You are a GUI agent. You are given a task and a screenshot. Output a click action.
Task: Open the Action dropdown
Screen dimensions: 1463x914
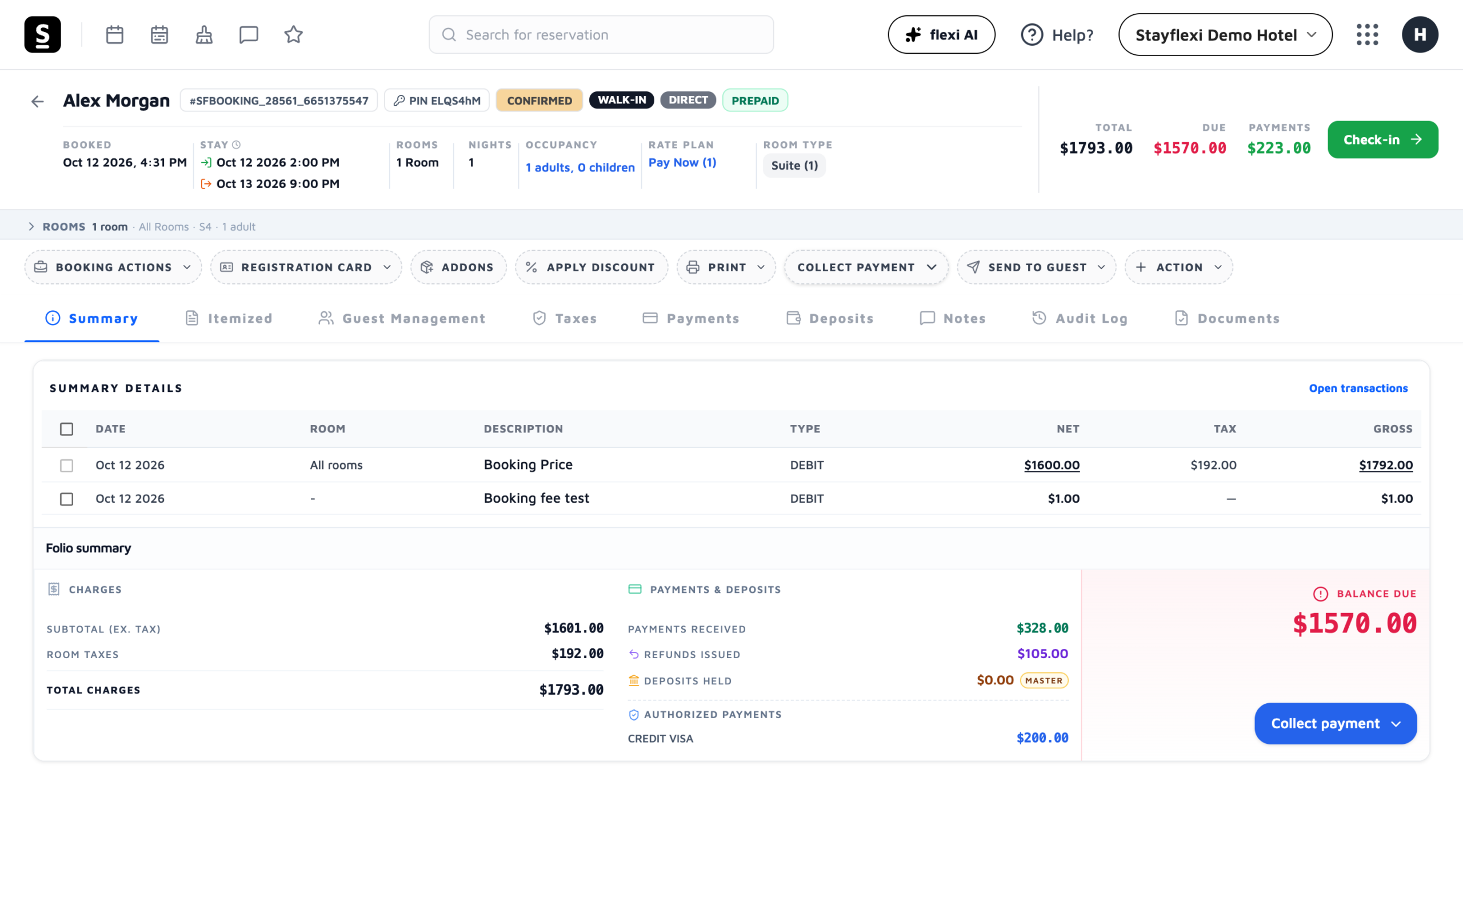pos(1179,267)
